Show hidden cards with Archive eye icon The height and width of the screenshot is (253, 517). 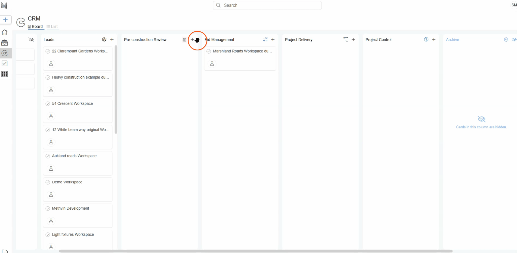(x=514, y=40)
